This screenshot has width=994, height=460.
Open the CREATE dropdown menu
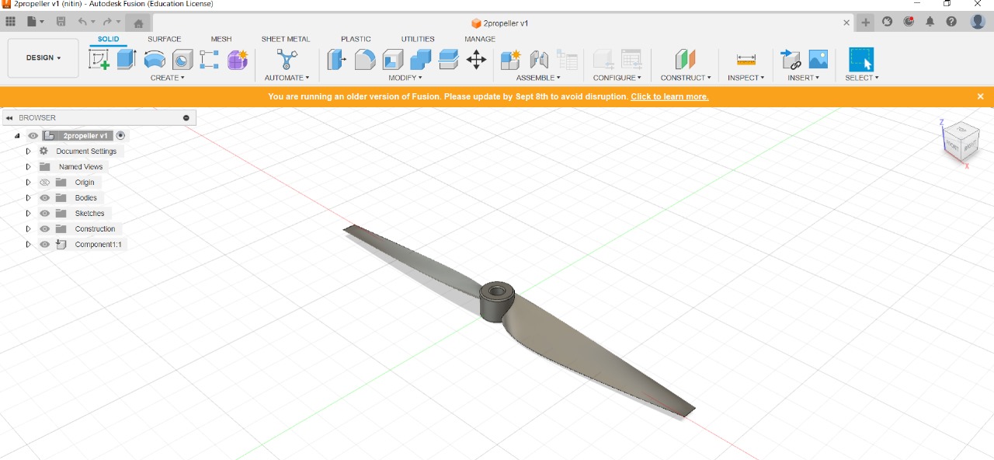(x=168, y=78)
